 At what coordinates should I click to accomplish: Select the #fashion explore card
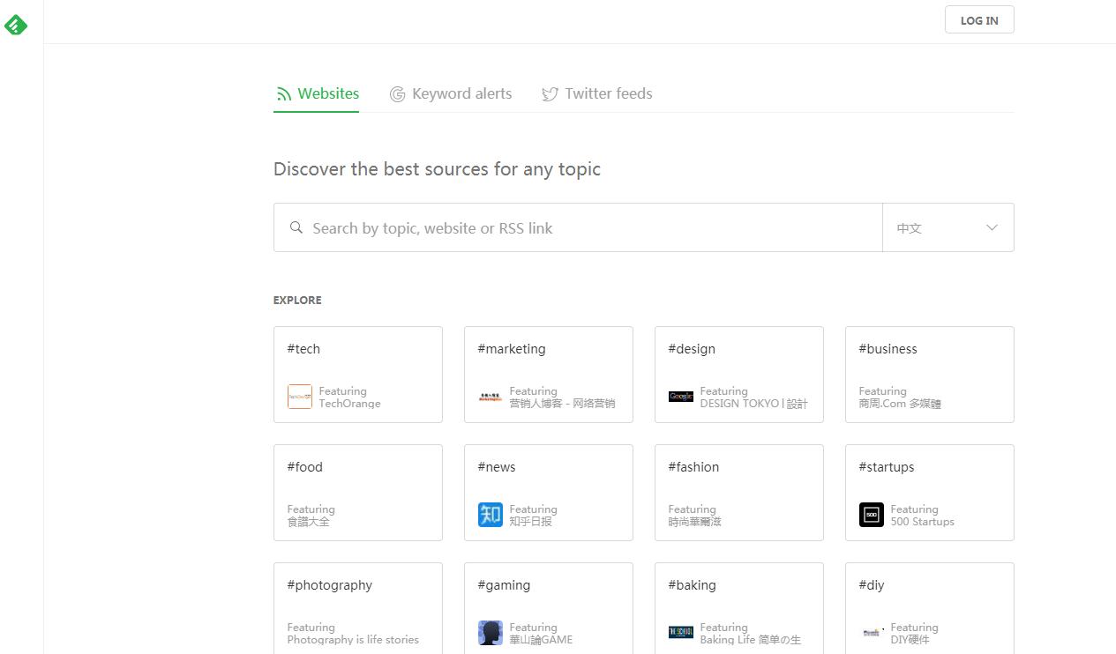pos(739,492)
